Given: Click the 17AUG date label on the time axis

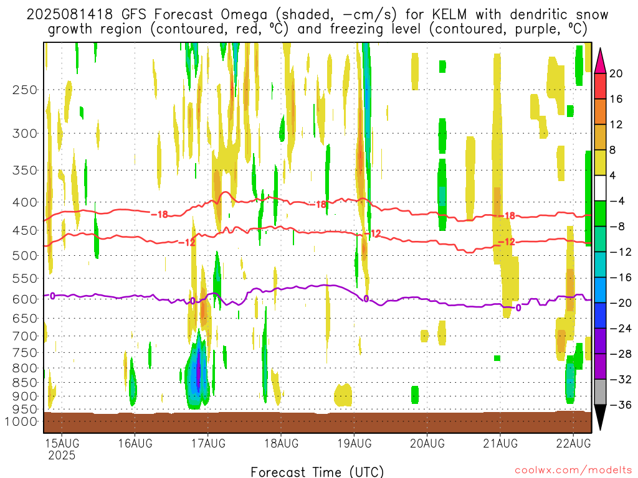Looking at the screenshot, I should (208, 443).
